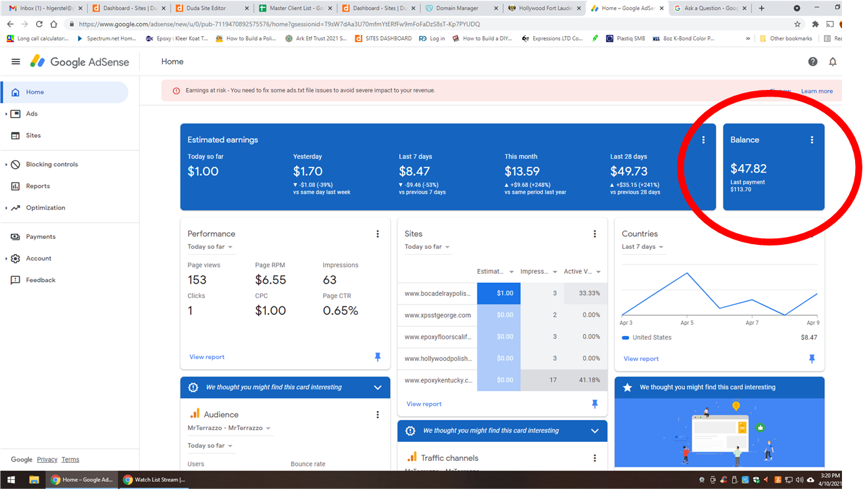Screen dimensions: 863x489
Task: Pin the Sites card
Action: tap(595, 404)
